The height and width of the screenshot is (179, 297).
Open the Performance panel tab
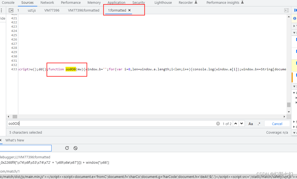pos(71,3)
